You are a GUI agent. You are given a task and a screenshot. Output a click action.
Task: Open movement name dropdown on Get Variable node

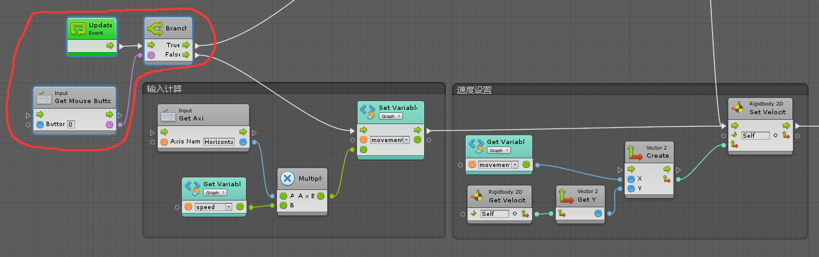(499, 165)
